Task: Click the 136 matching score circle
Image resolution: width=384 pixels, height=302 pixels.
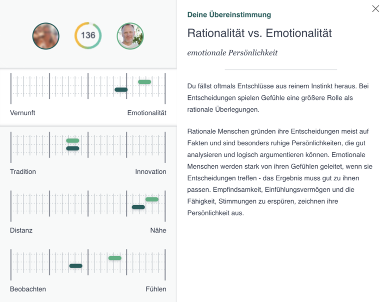Action: pyautogui.click(x=88, y=35)
